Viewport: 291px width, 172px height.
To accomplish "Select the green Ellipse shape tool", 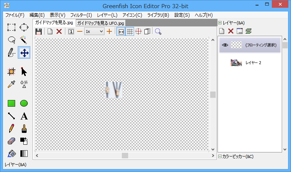I will (24, 103).
